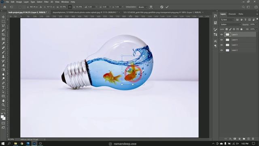This screenshot has width=259, height=146.
Task: Open the Interpolation Bicubic dropdown
Action: pyautogui.click(x=143, y=7)
